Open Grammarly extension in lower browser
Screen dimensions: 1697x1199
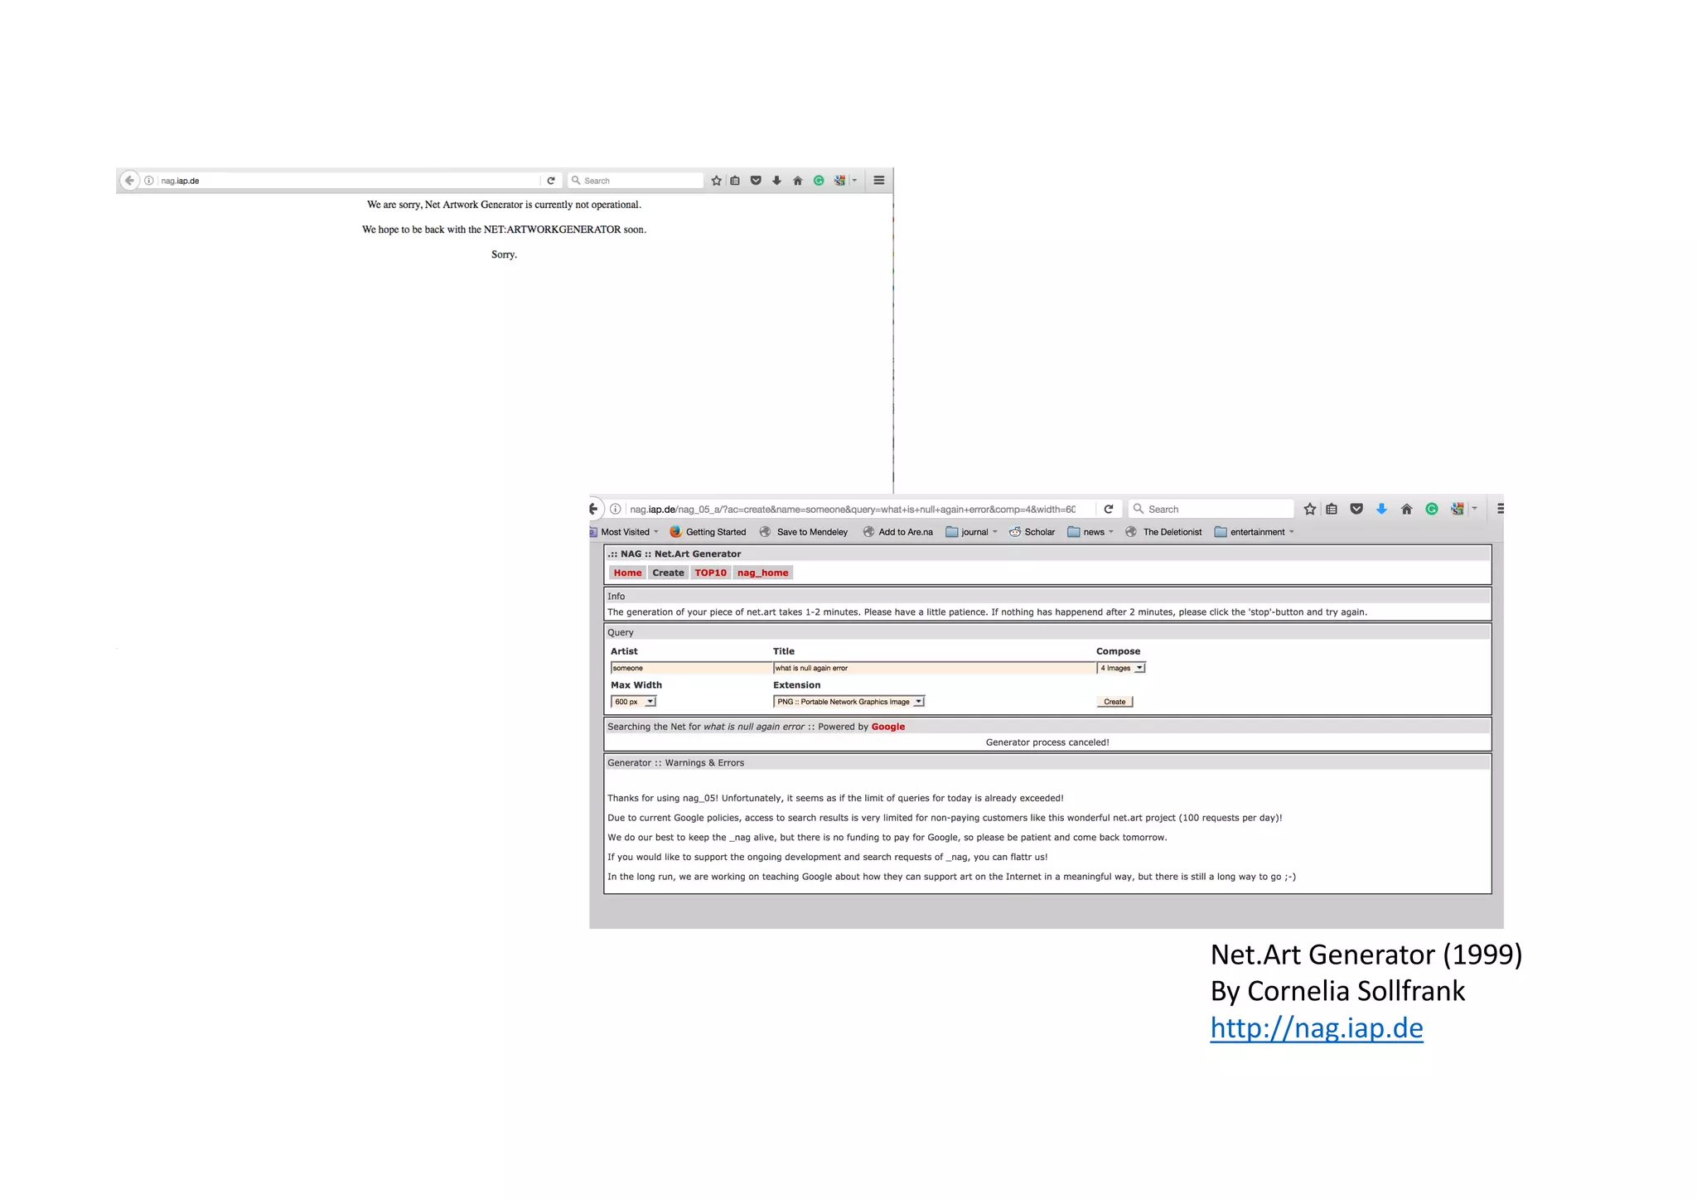pyautogui.click(x=1432, y=509)
